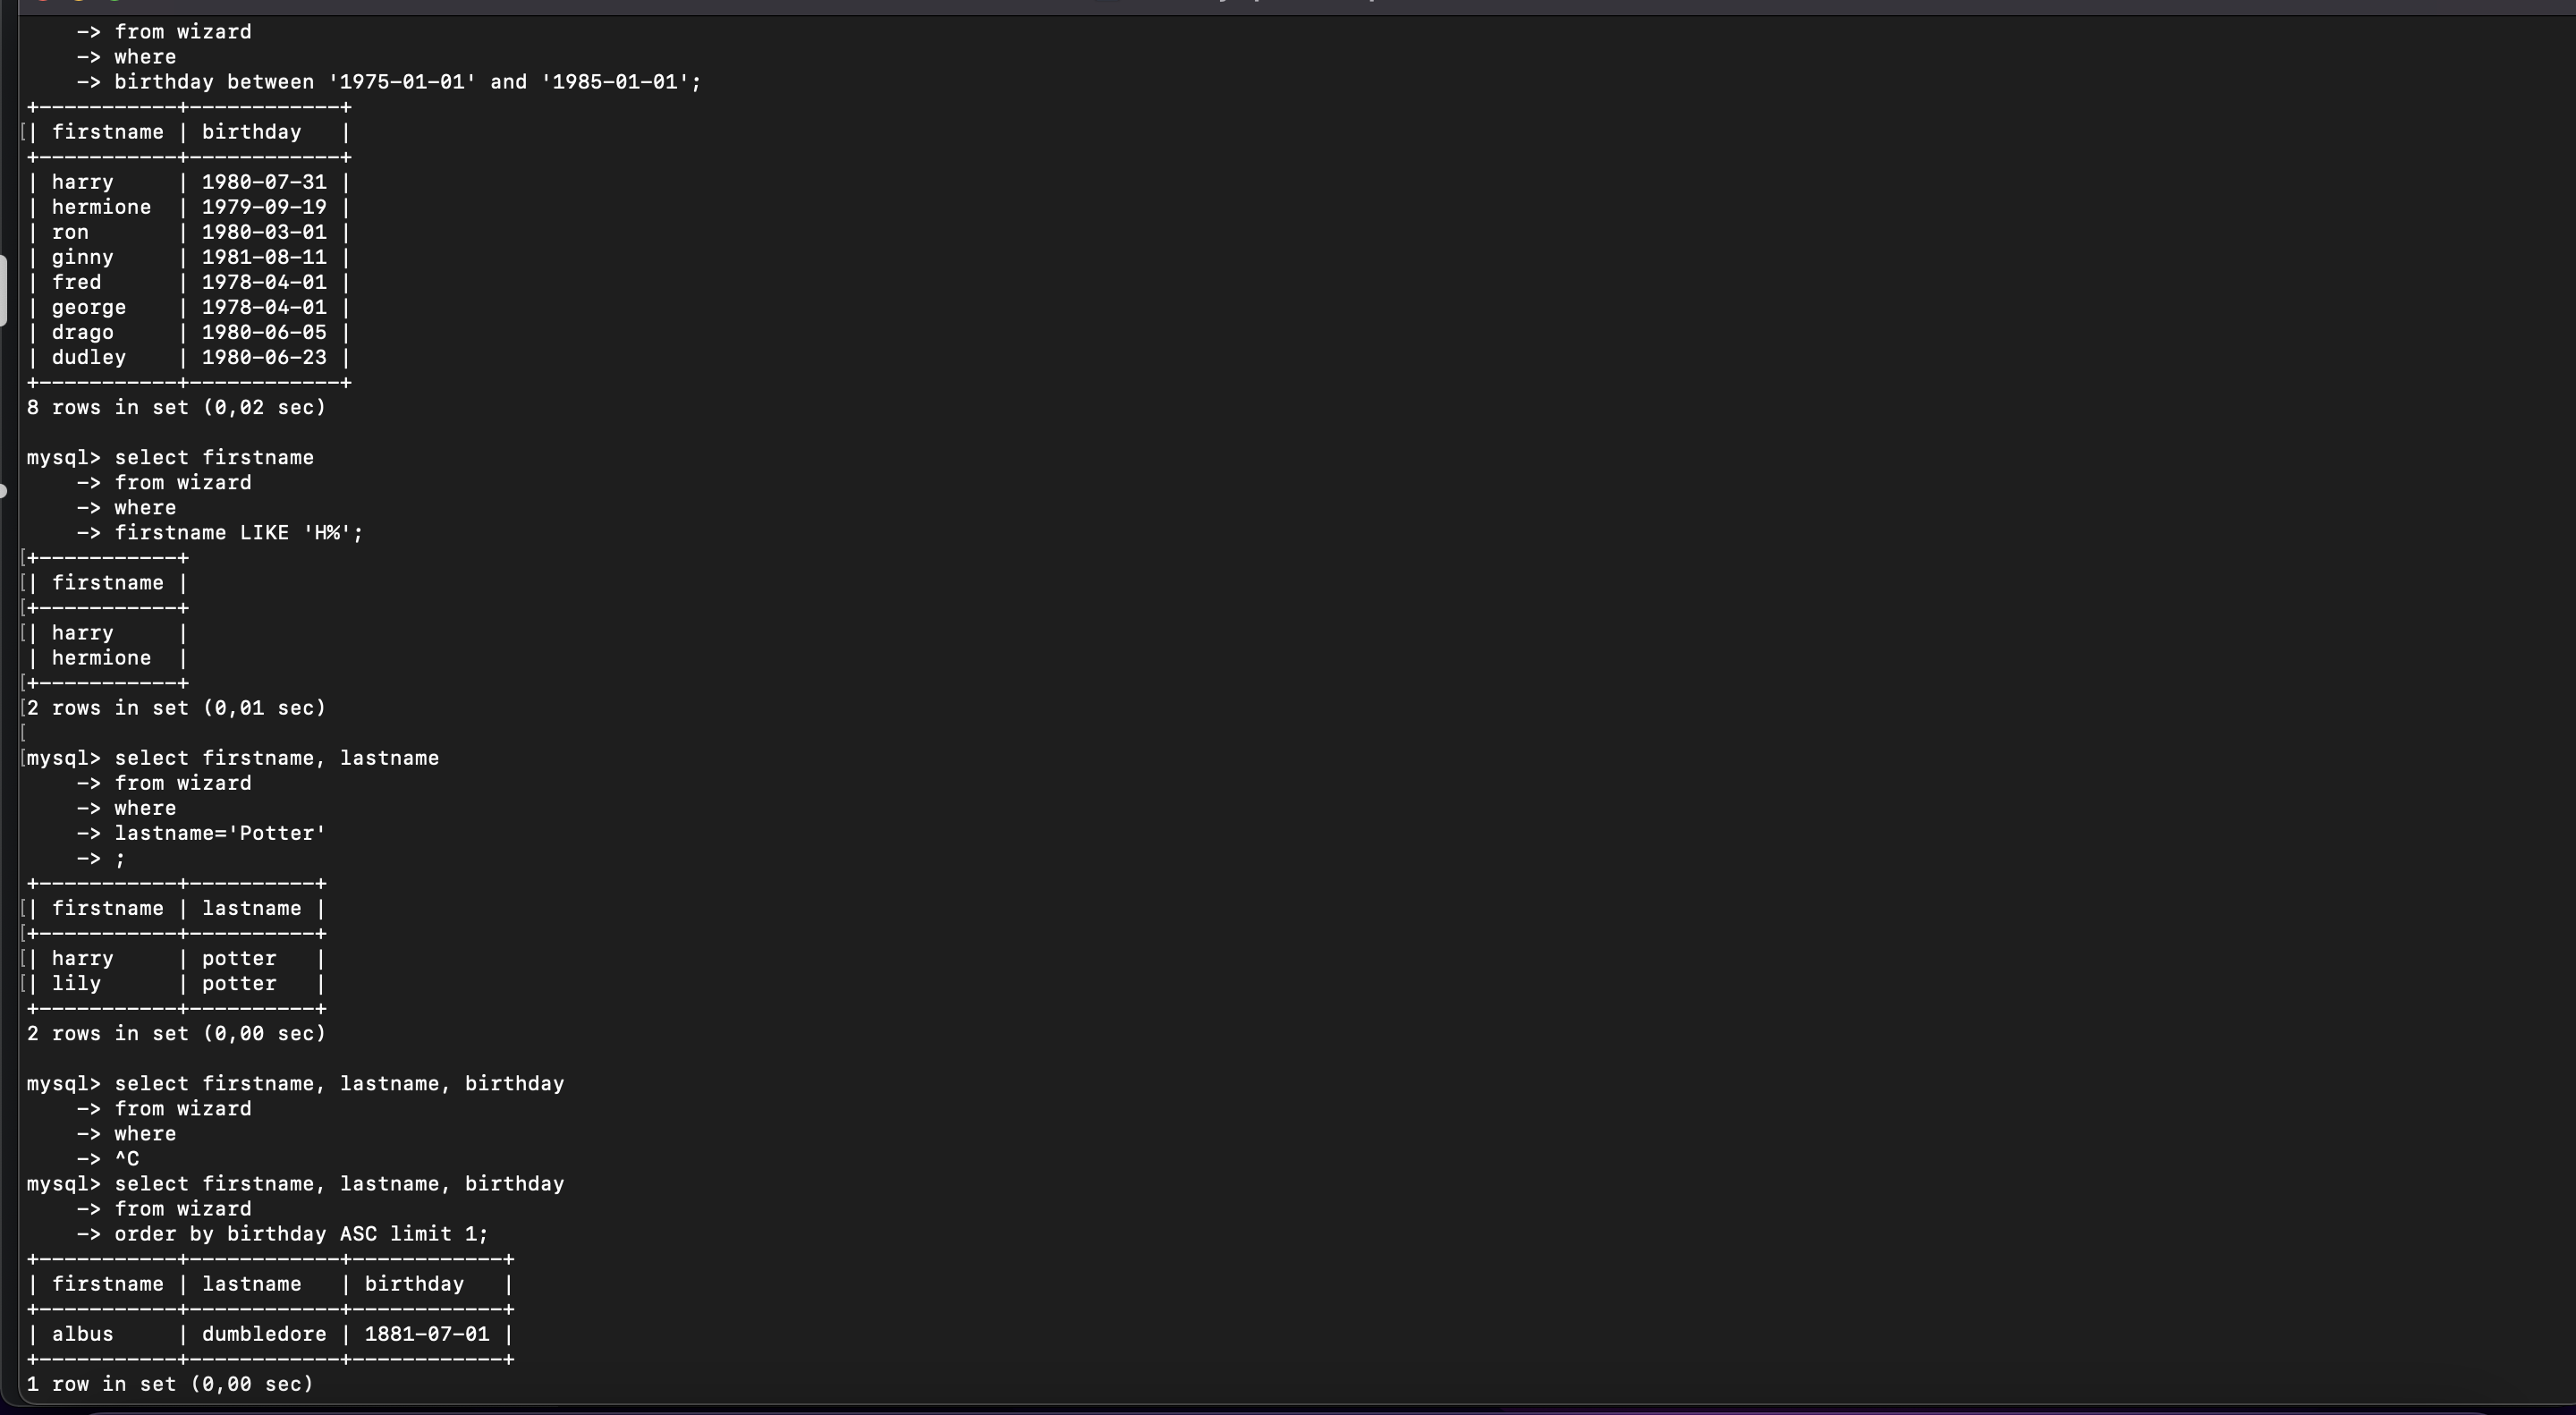This screenshot has height=1415, width=2576.
Task: Click ginny's birthday value 1981-08-11
Action: pos(264,257)
